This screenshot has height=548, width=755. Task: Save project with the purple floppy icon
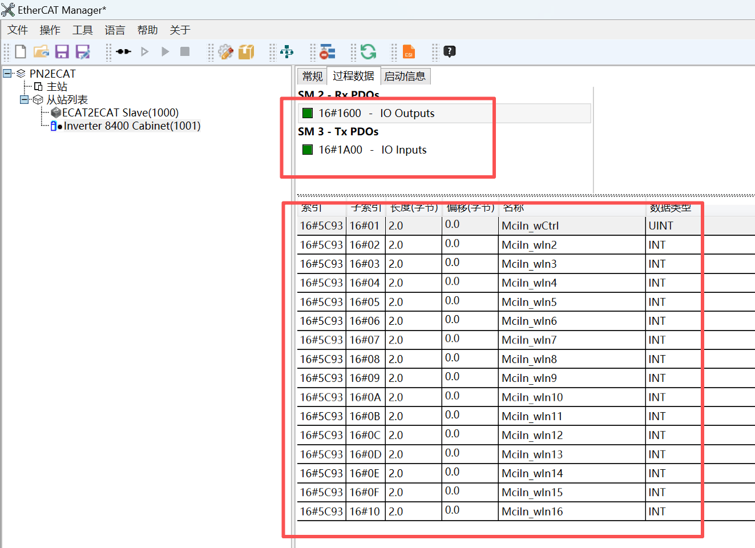tap(62, 52)
